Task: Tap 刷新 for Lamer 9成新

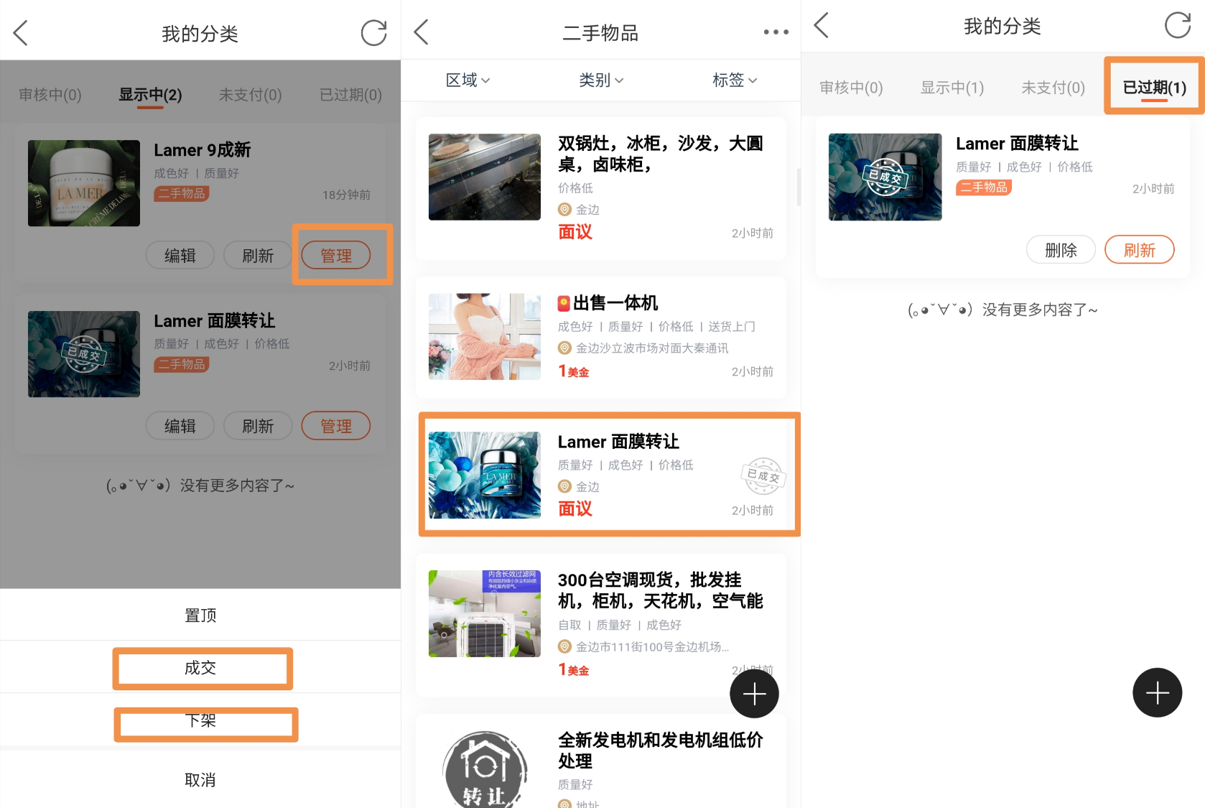Action: [258, 256]
